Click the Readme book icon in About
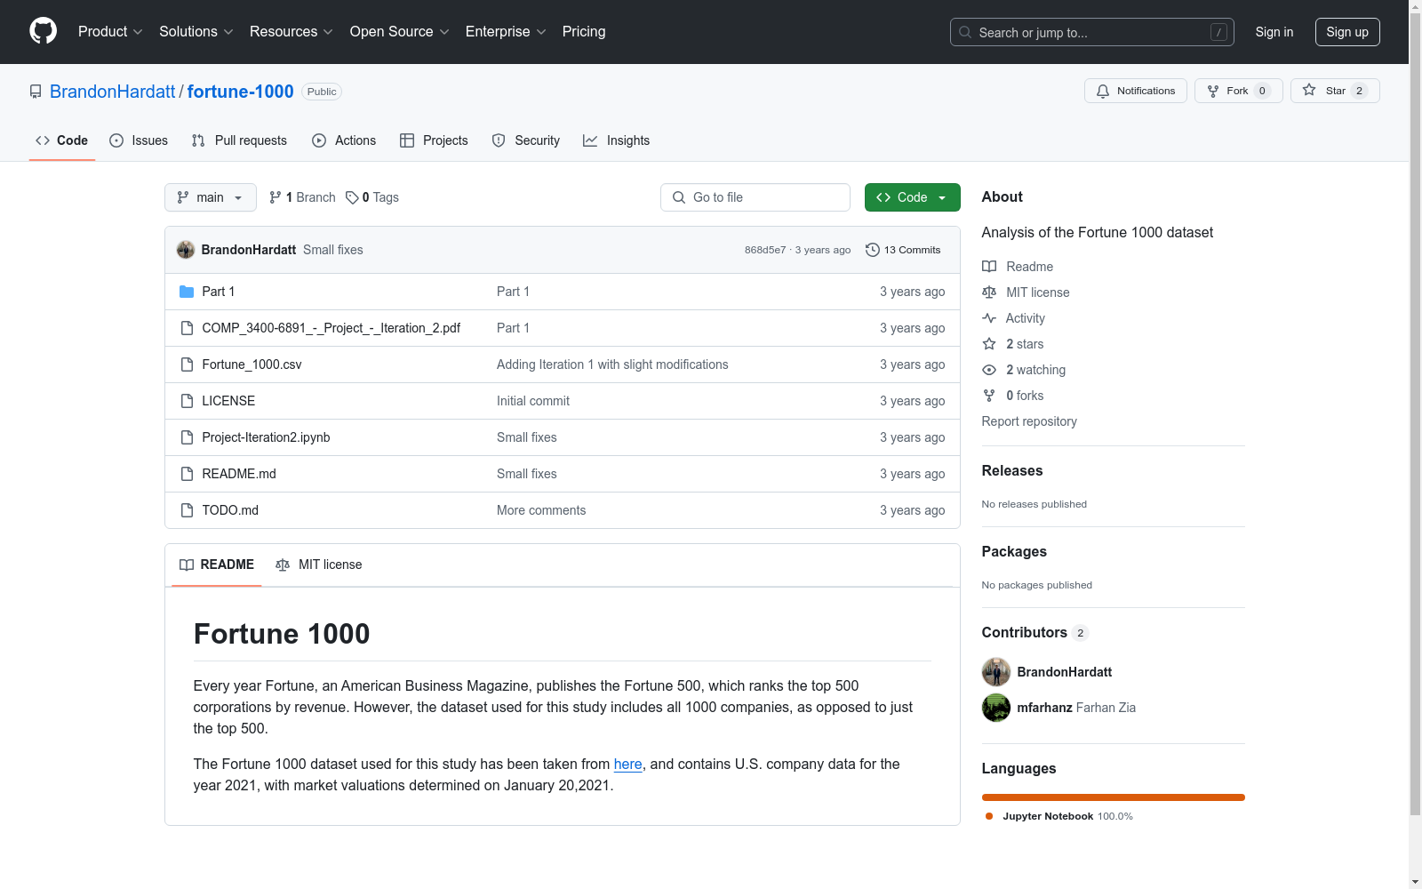Image resolution: width=1422 pixels, height=889 pixels. click(989, 267)
